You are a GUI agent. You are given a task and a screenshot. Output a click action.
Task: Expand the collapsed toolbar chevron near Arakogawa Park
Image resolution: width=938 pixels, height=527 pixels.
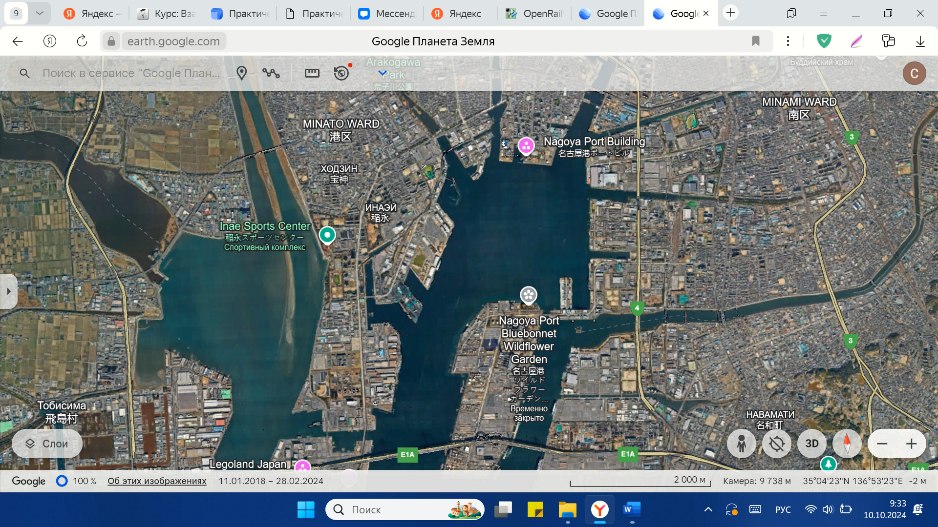[x=383, y=73]
